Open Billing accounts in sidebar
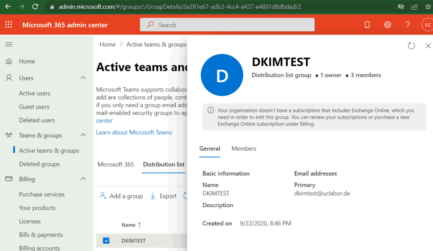This screenshot has height=251, width=433. point(39,248)
